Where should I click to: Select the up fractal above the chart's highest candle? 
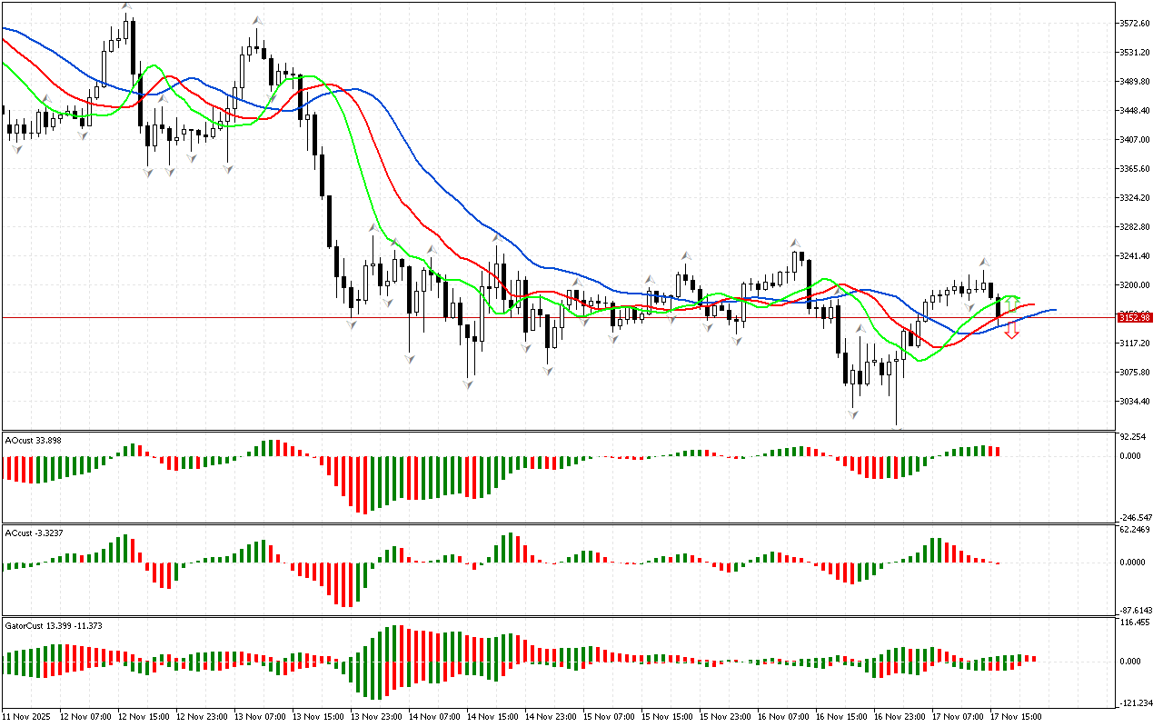tap(126, 6)
